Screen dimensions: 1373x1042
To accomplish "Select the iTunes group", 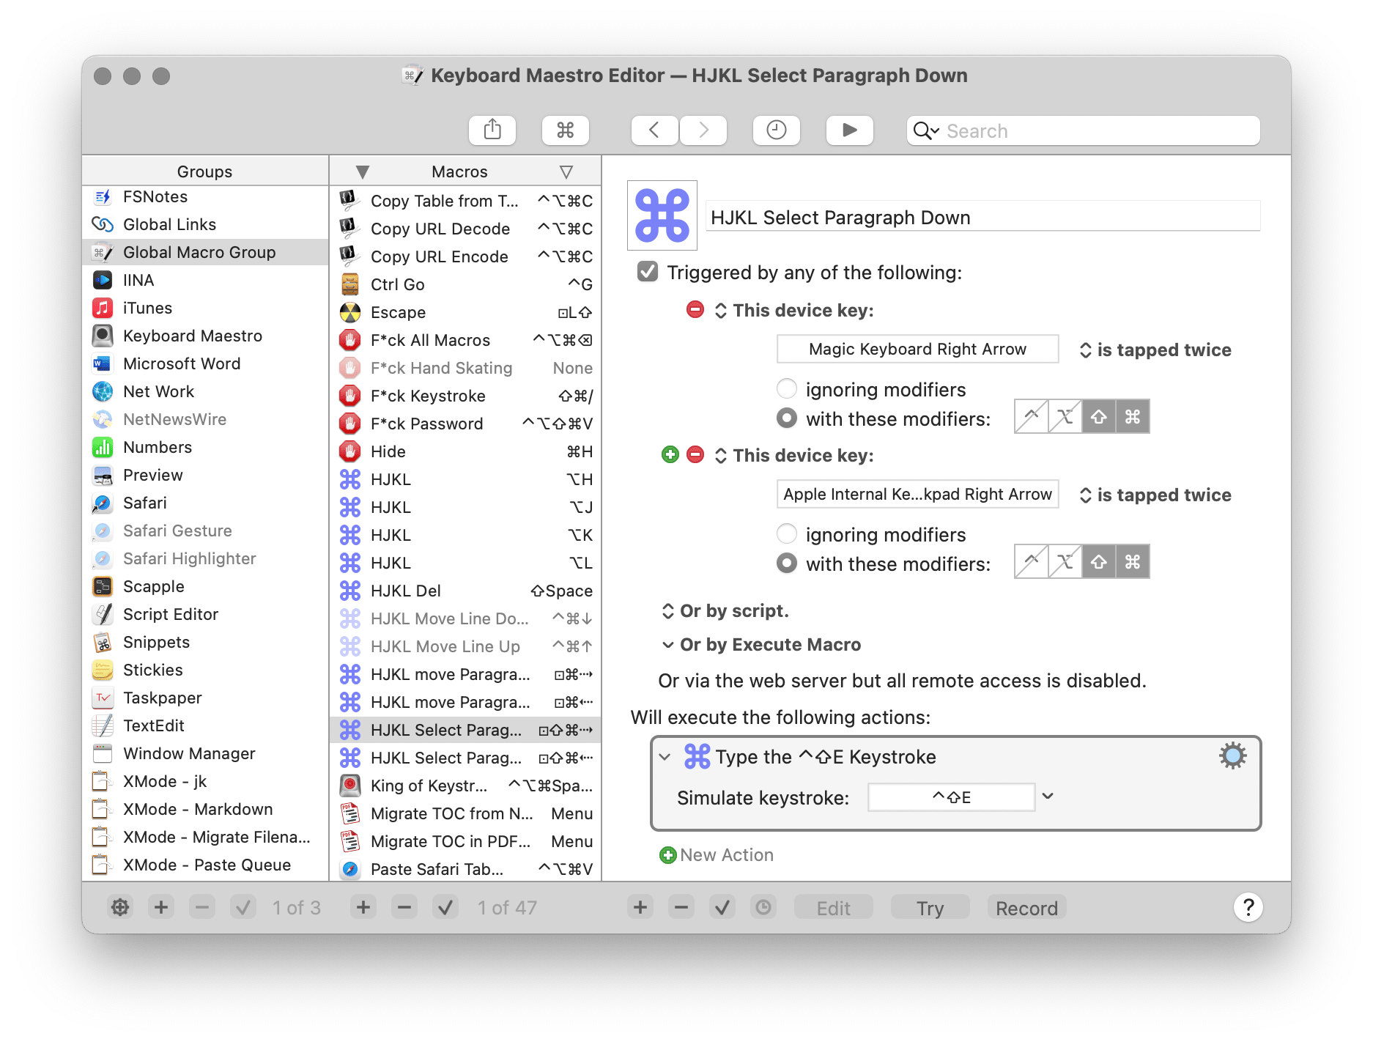I will click(205, 308).
